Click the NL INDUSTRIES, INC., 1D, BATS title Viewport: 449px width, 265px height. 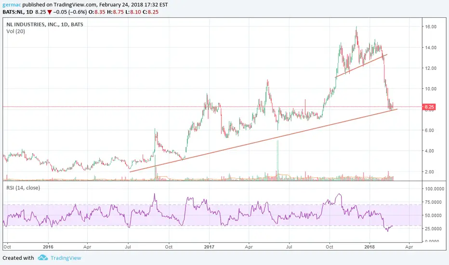(x=45, y=25)
